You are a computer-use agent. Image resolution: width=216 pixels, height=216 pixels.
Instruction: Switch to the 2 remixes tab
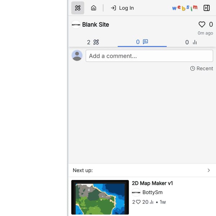point(93,42)
